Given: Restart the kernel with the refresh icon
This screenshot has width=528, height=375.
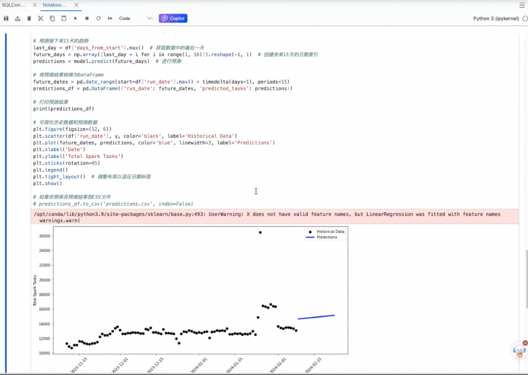Looking at the screenshot, I should [98, 18].
